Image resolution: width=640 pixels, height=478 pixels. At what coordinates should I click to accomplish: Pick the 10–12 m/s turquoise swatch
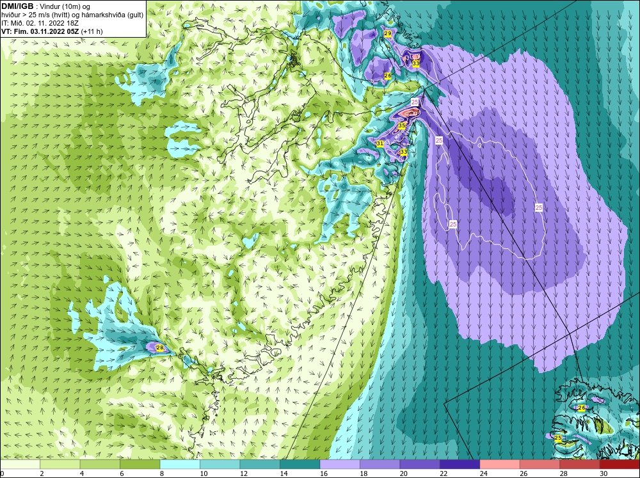coord(220,465)
